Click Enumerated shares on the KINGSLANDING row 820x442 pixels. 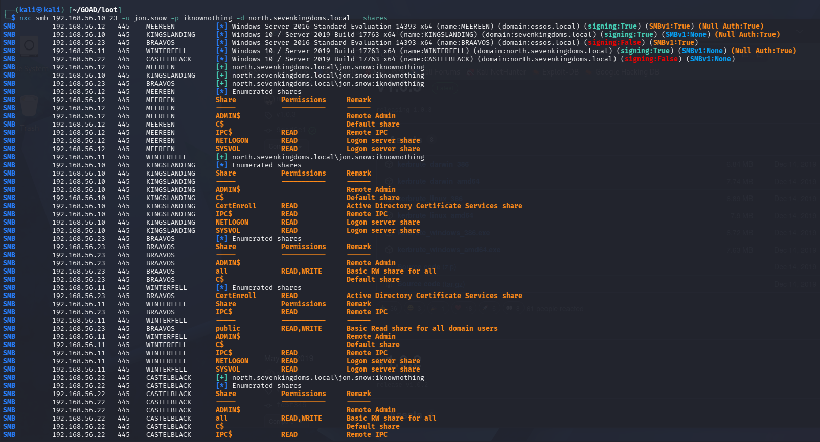pyautogui.click(x=267, y=165)
